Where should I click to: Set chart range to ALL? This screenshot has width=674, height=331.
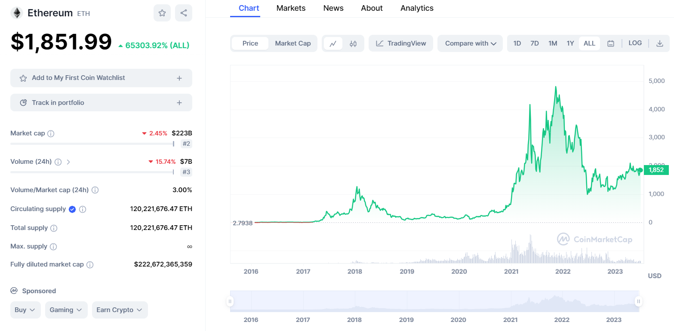(x=589, y=43)
